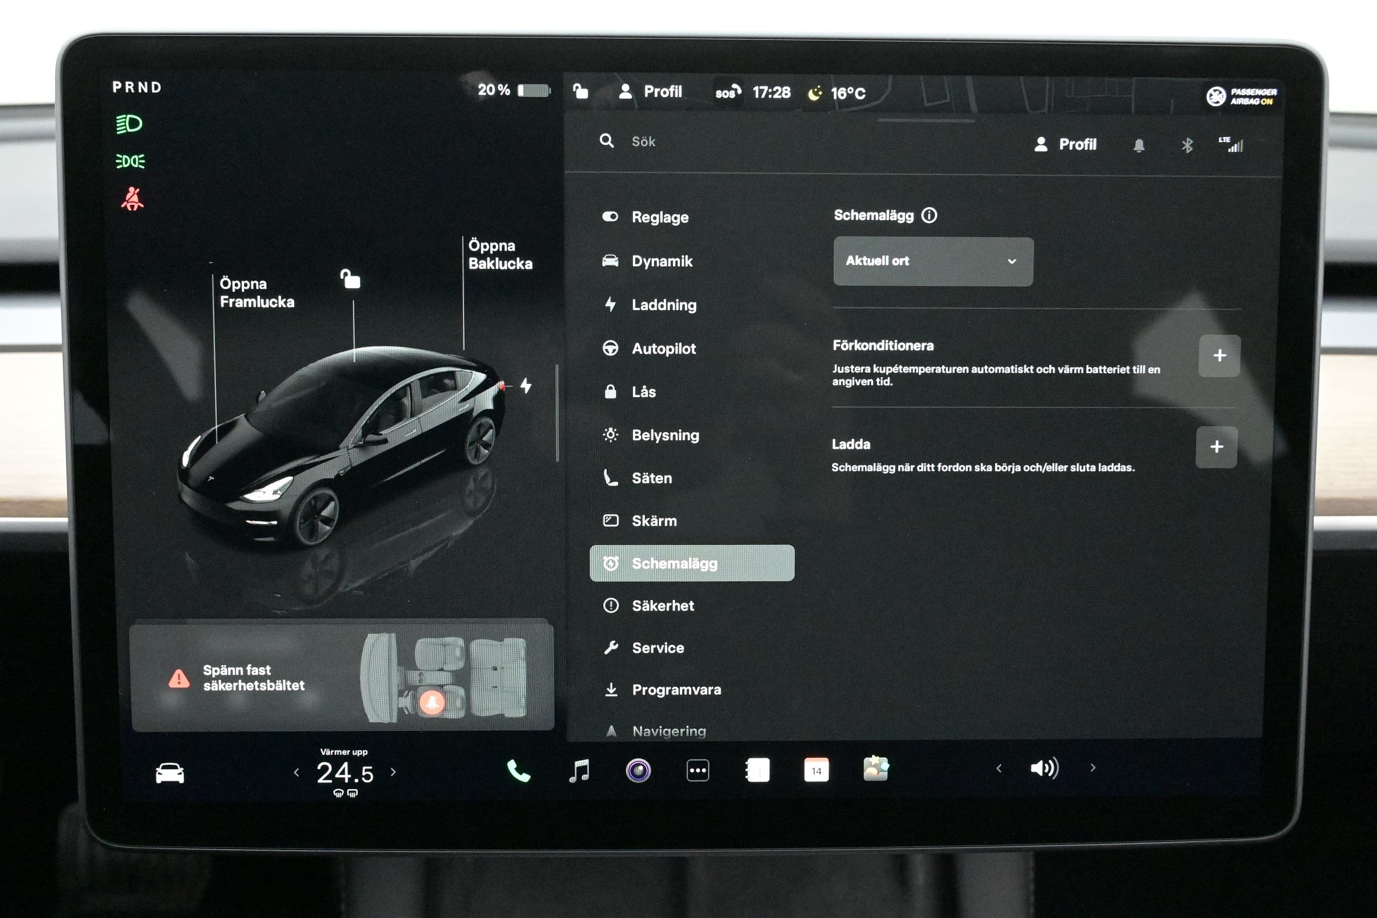This screenshot has width=1377, height=918.
Task: Open the calendar app icon
Action: 816,770
